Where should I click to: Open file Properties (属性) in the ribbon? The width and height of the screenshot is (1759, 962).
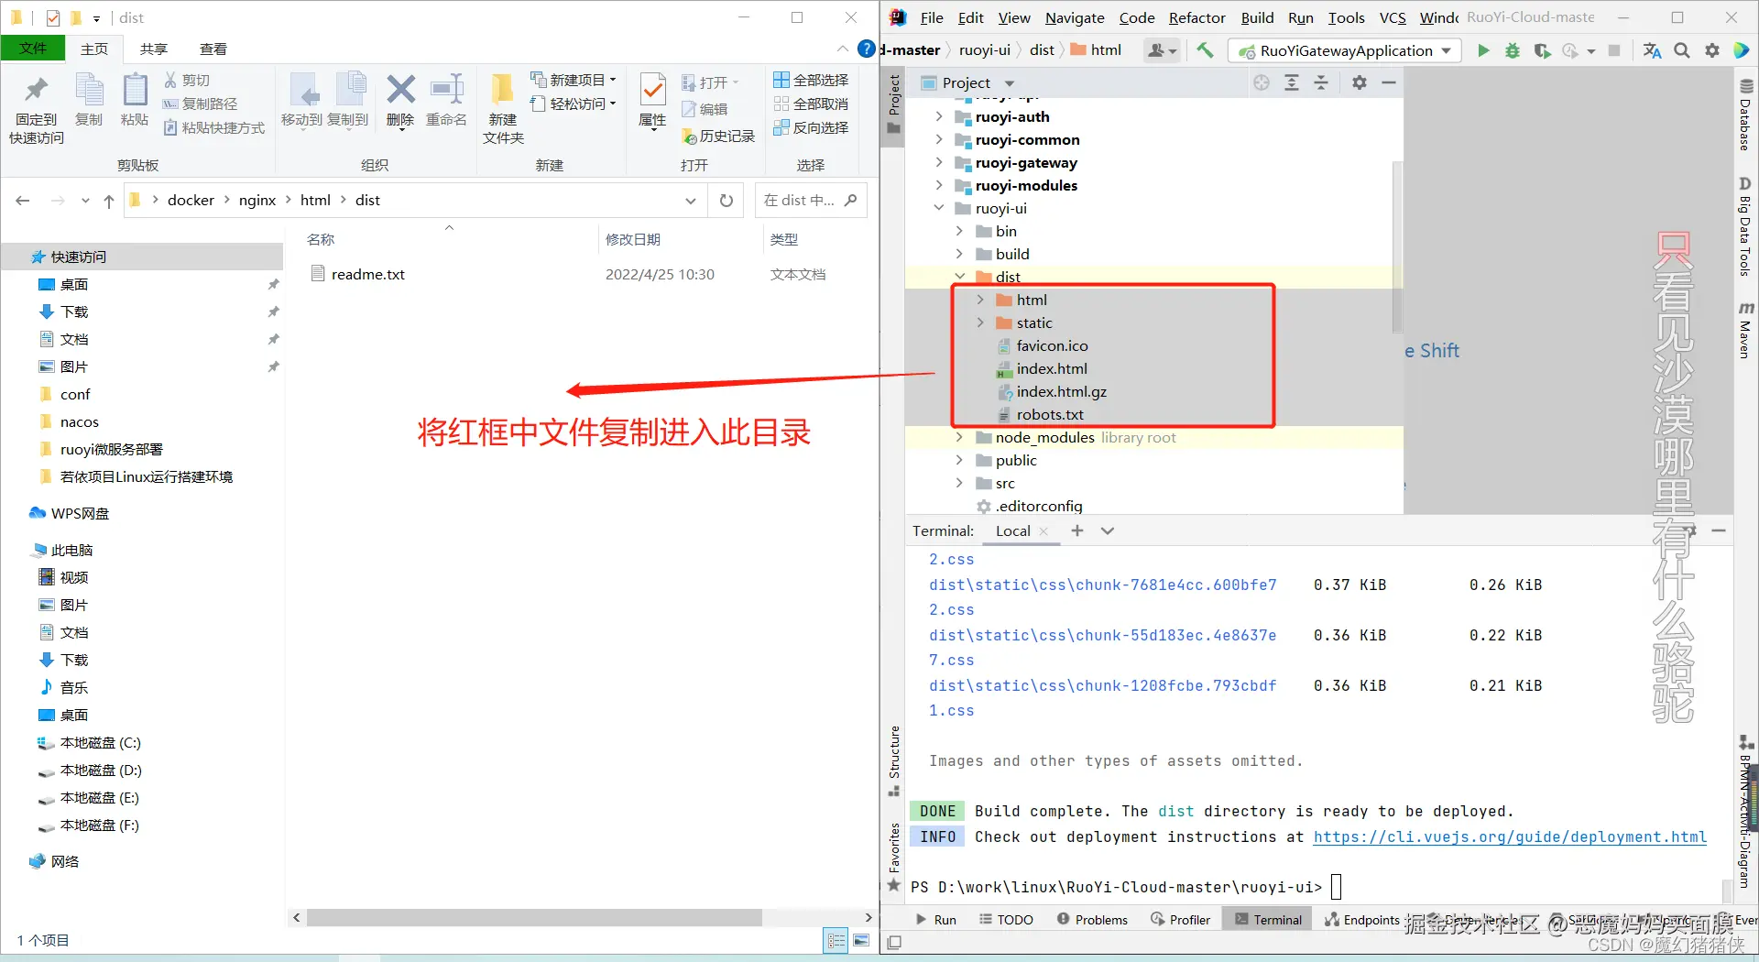click(652, 101)
